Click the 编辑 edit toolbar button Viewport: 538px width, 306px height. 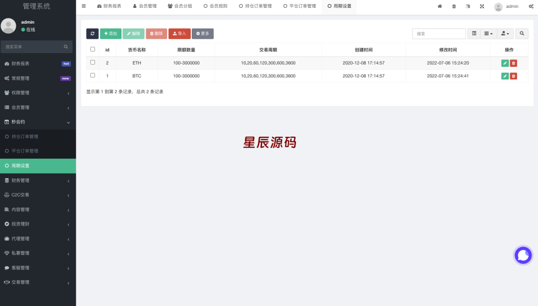(x=133, y=34)
